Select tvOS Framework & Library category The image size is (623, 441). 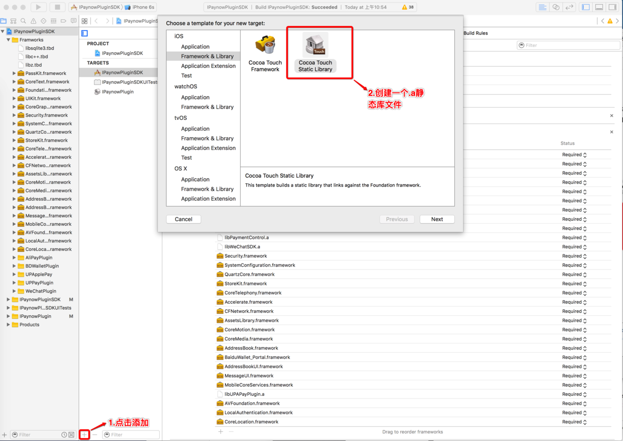(207, 138)
